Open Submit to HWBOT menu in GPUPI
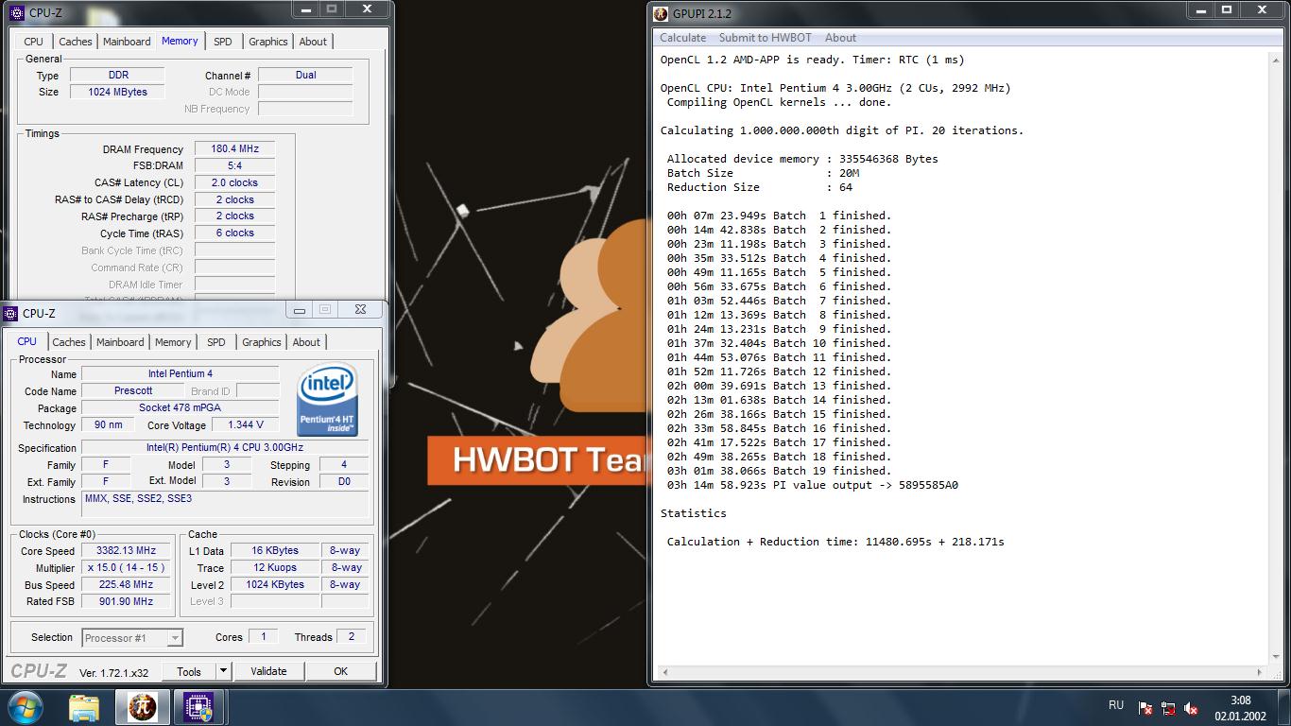Viewport: 1291px width, 726px height. point(765,38)
